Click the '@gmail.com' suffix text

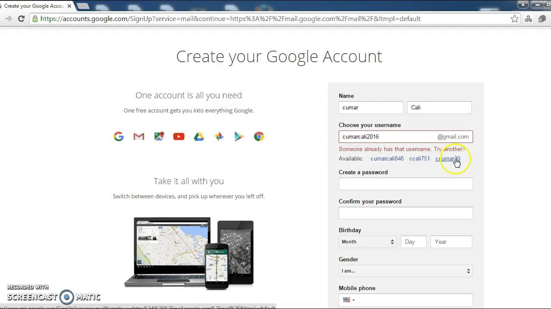453,136
